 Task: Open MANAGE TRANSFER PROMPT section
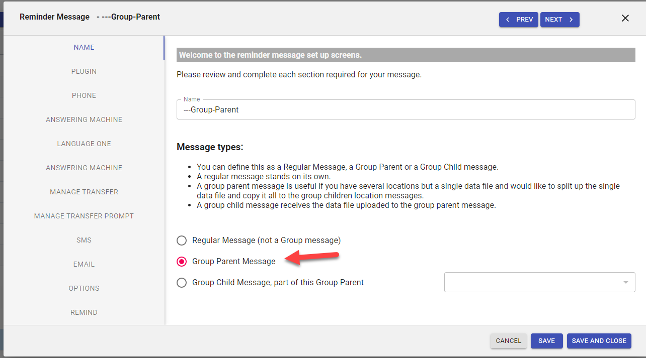click(x=84, y=216)
